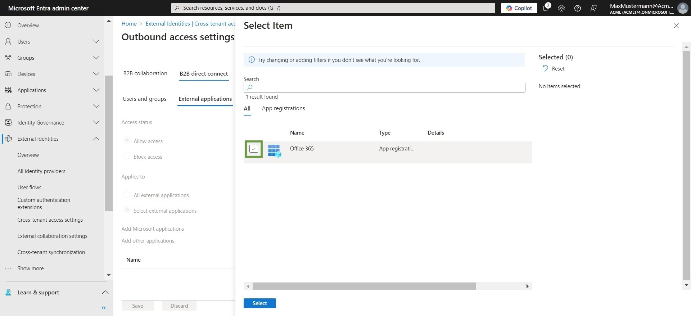Expand the Protection menu chevron
The image size is (691, 316).
click(x=96, y=106)
